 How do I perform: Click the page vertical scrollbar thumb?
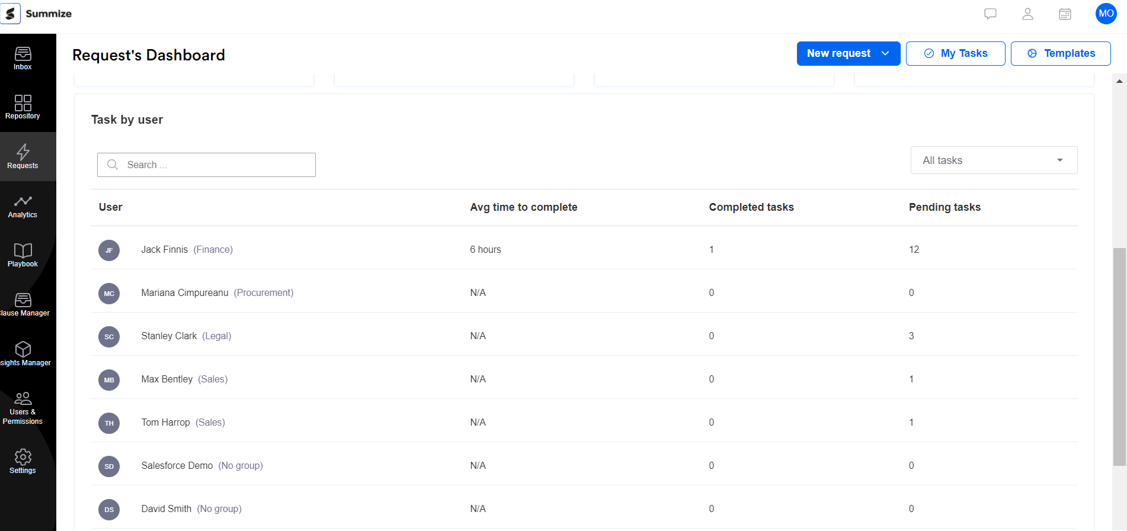1119,356
